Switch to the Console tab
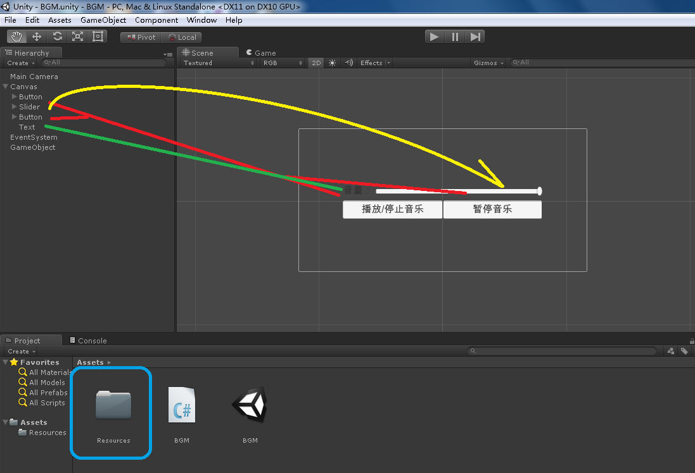This screenshot has width=695, height=473. pos(88,340)
